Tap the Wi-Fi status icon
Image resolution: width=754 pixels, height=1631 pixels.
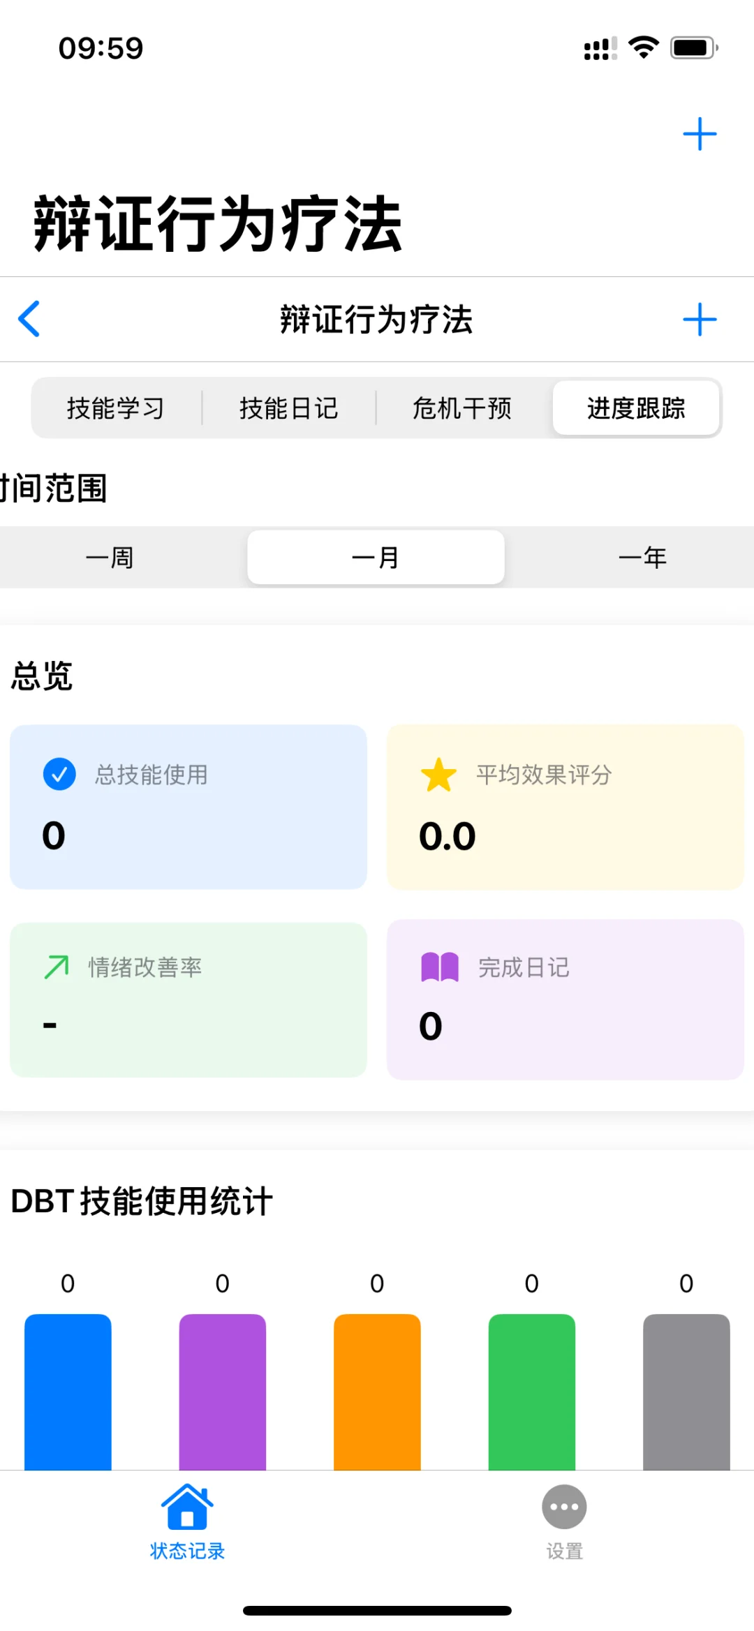point(644,47)
